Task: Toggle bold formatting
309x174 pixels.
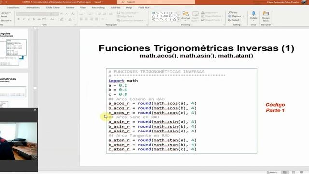Action: click(19, 19)
